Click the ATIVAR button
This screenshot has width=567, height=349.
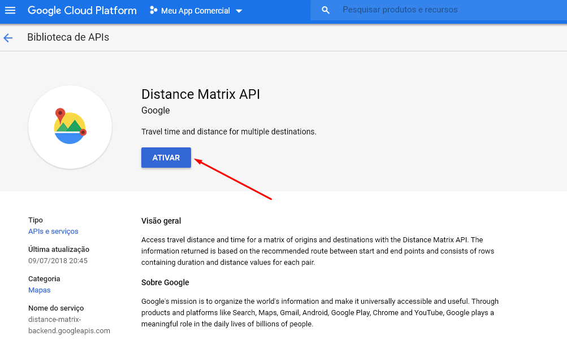(166, 158)
